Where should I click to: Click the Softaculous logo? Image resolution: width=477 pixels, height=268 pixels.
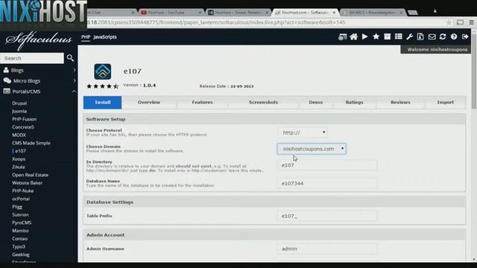click(x=39, y=40)
